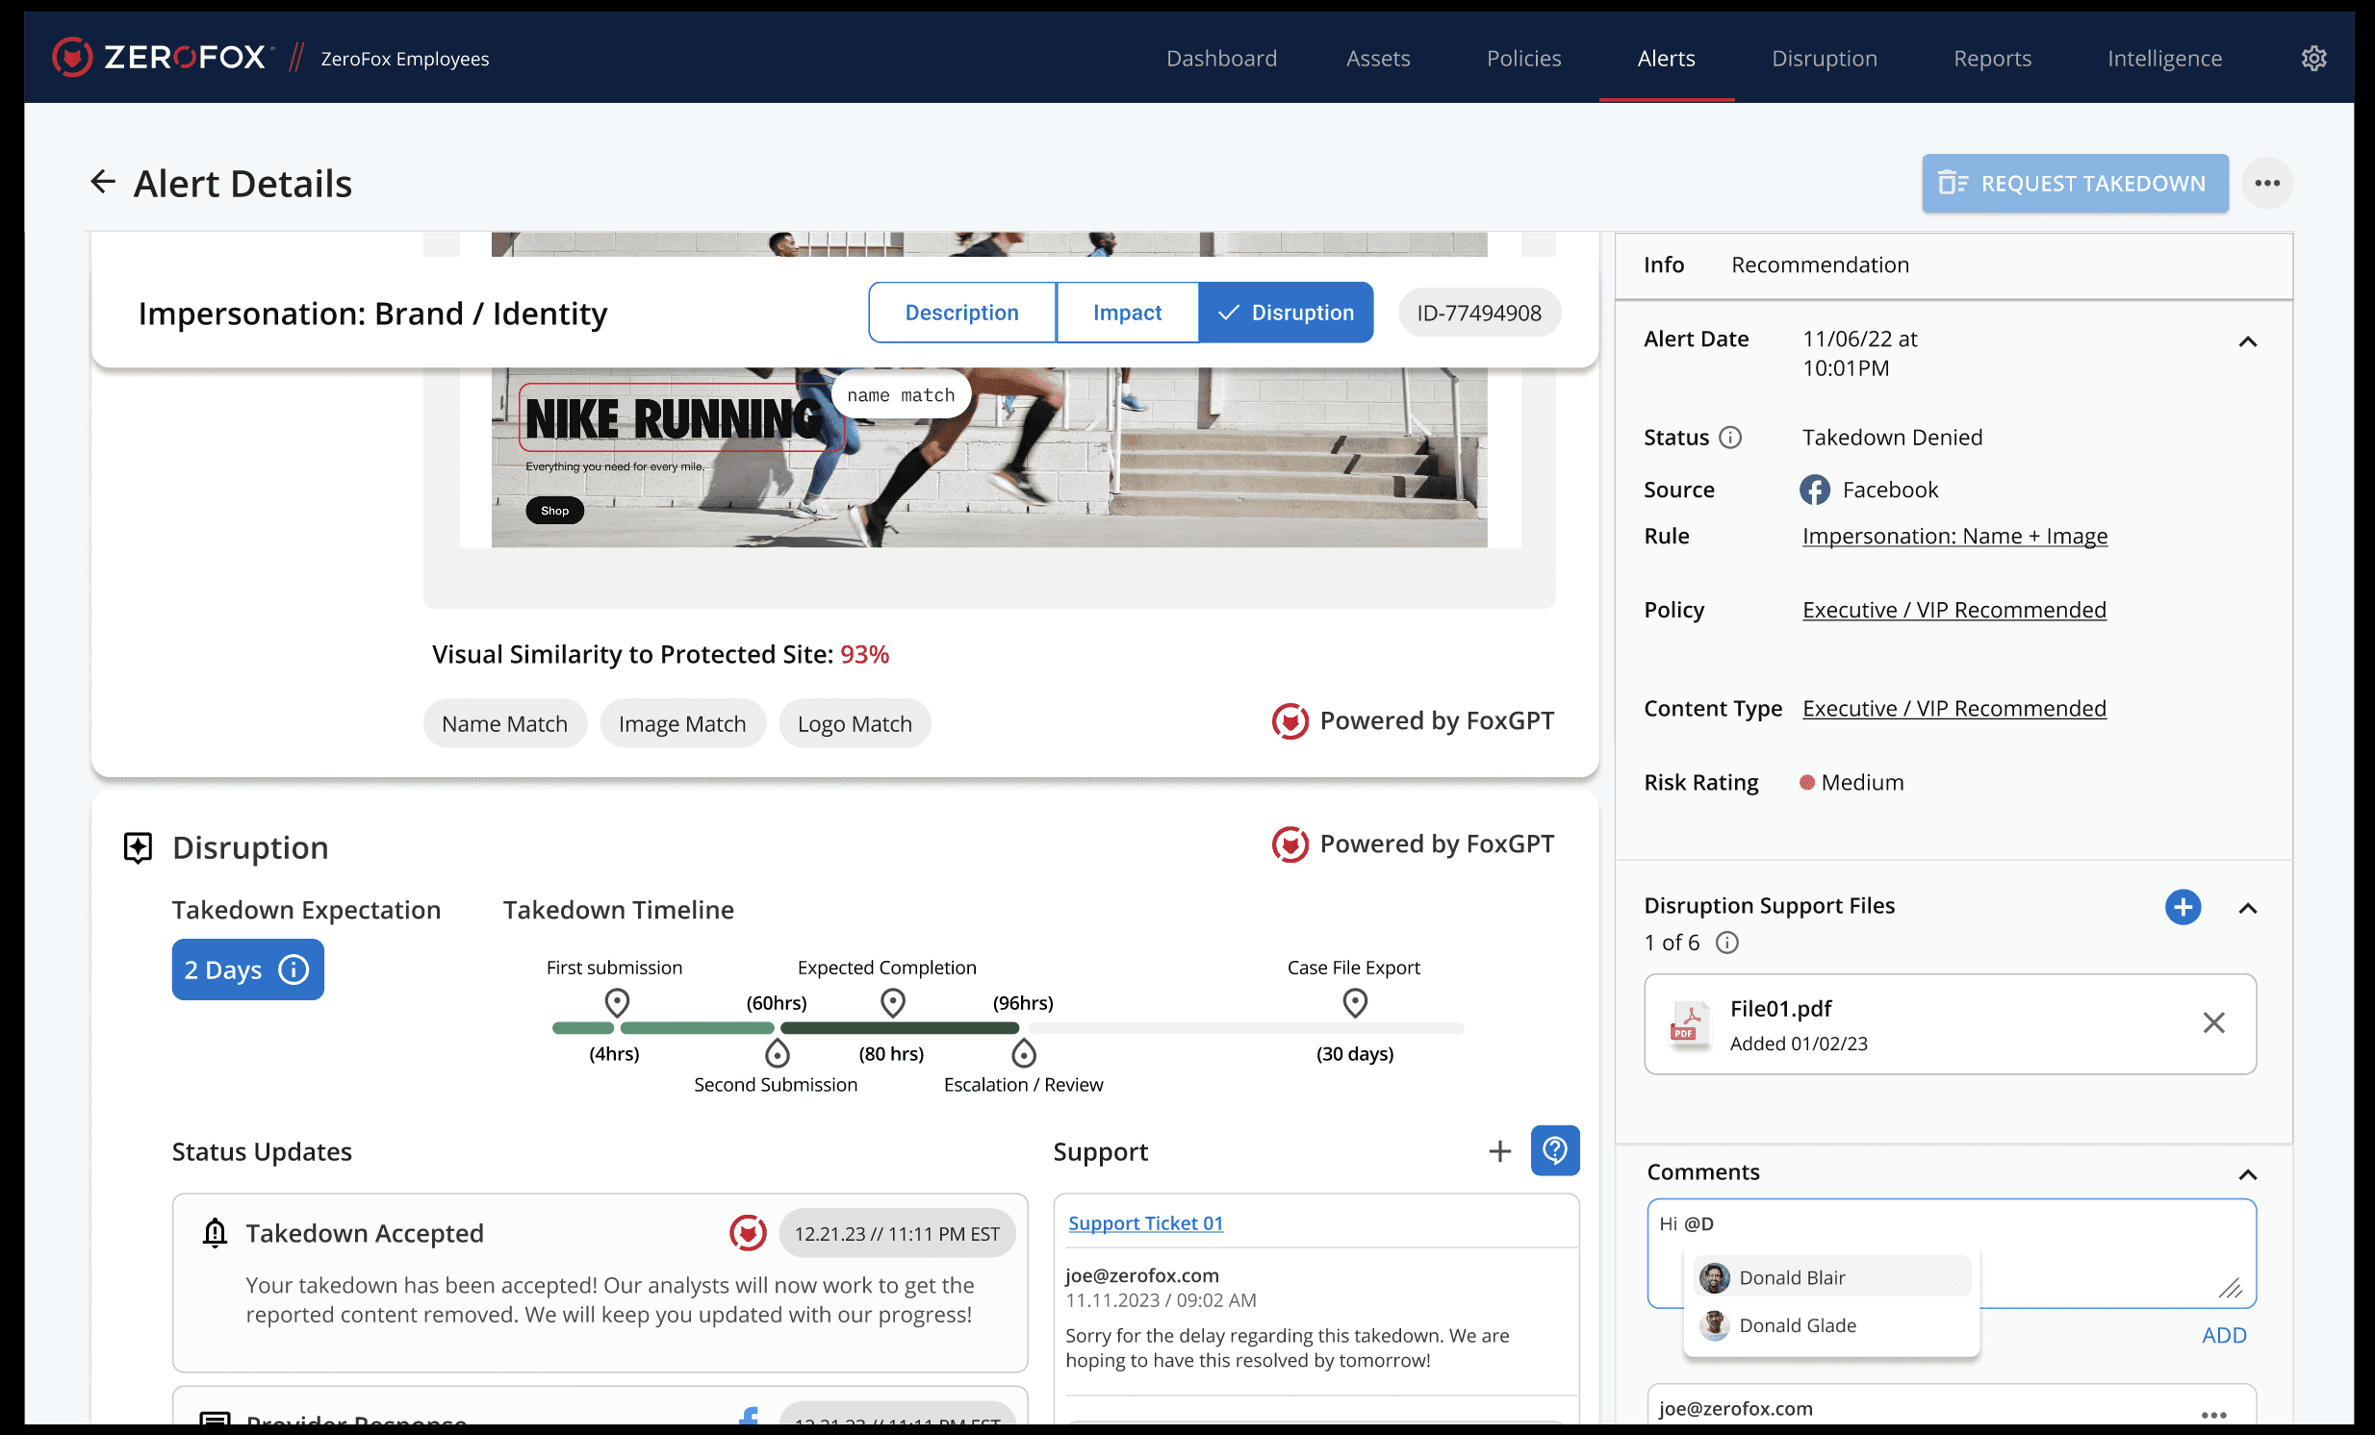Screen dimensions: 2375x1435
Task: Click the blue support help icon
Action: click(1554, 1150)
